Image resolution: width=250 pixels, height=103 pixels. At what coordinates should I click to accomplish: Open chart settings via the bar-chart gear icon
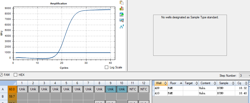[x=122, y=9]
